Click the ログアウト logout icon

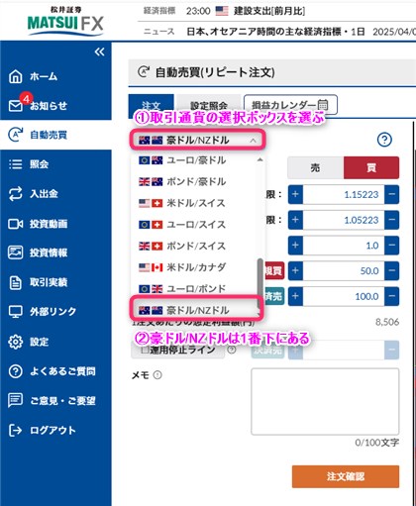coord(15,430)
